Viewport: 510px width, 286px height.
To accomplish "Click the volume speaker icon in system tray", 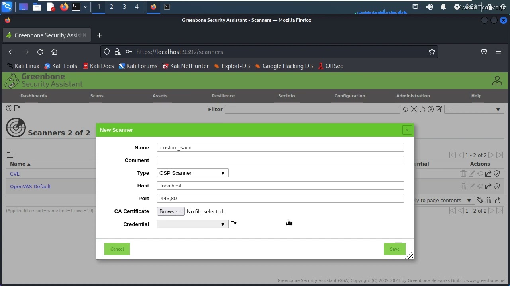I will point(430,7).
